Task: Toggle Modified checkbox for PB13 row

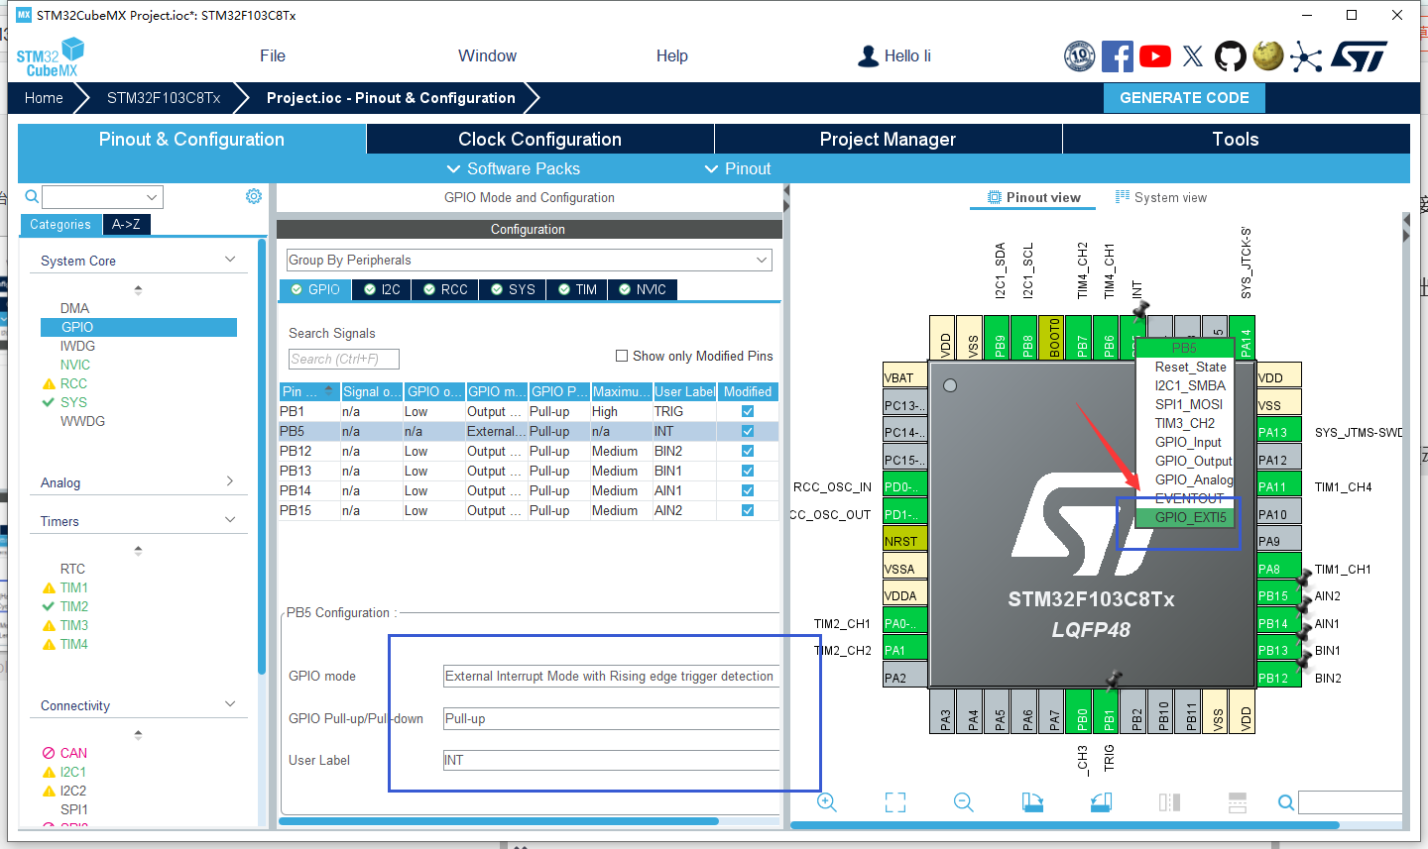Action: pos(748,471)
